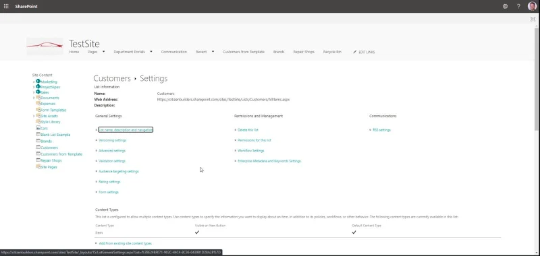Click the Brands list icon
This screenshot has height=256, width=540.
pyautogui.click(x=38, y=141)
